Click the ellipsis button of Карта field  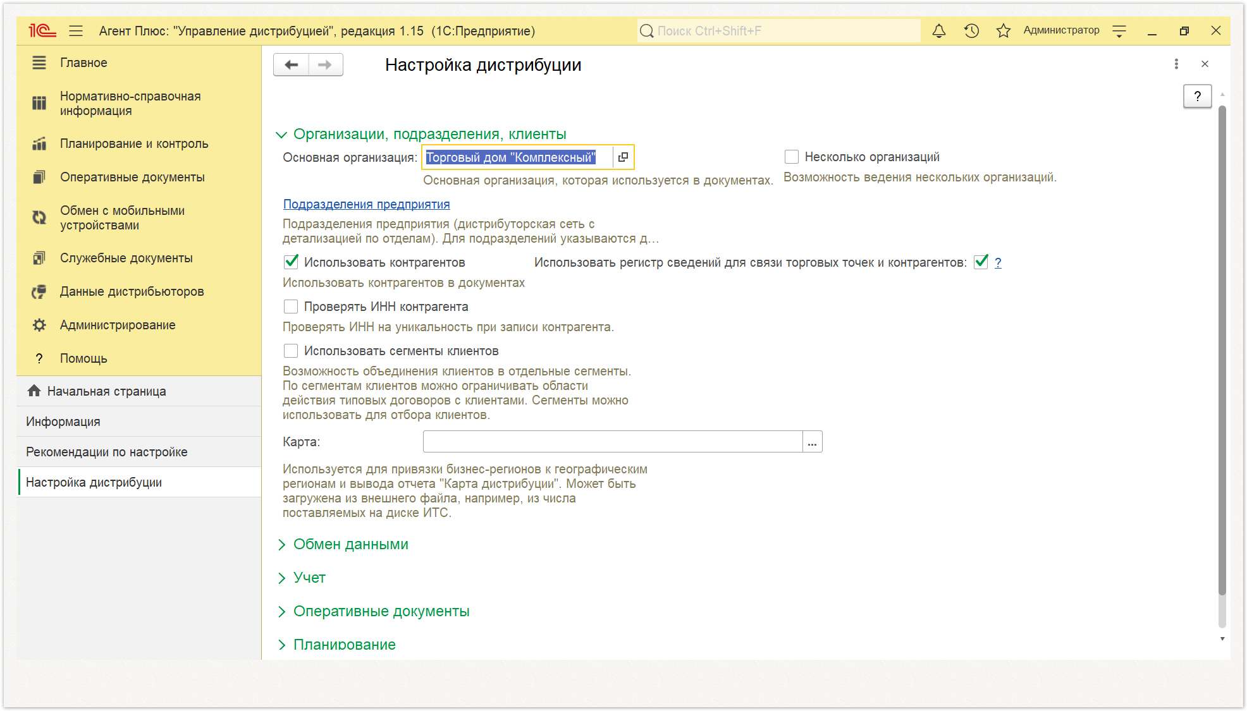tap(813, 442)
